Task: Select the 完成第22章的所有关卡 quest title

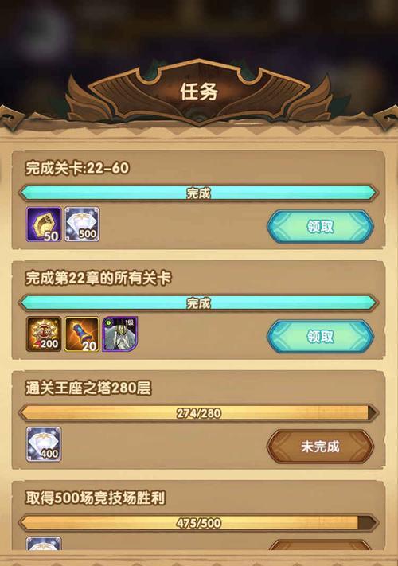Action: coord(98,278)
